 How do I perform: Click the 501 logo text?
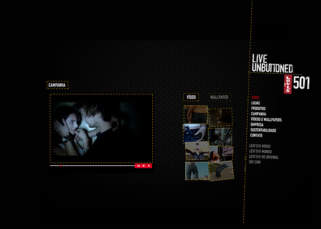pos(301,83)
